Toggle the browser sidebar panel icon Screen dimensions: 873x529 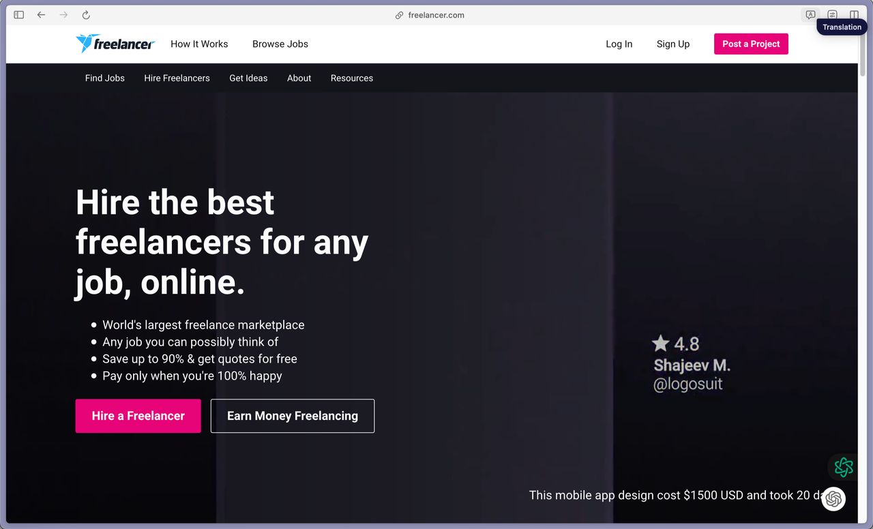pos(19,15)
